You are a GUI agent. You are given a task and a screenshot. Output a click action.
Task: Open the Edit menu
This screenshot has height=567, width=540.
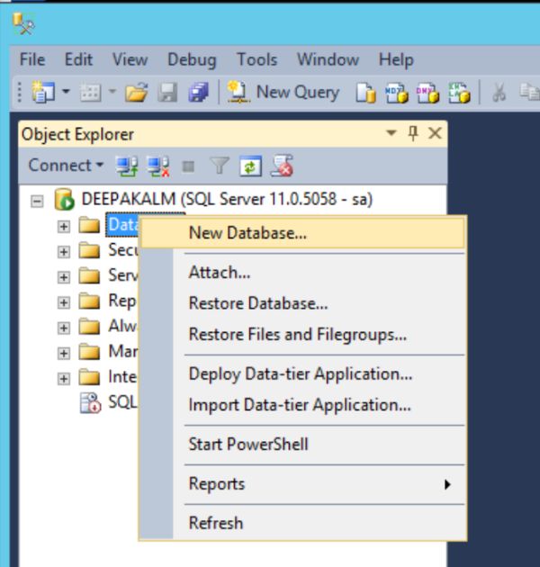point(78,59)
